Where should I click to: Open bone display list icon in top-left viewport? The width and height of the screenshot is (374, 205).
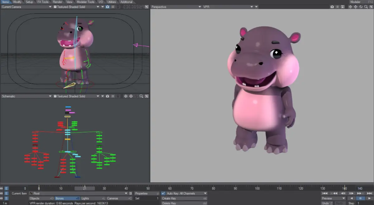(x=113, y=7)
